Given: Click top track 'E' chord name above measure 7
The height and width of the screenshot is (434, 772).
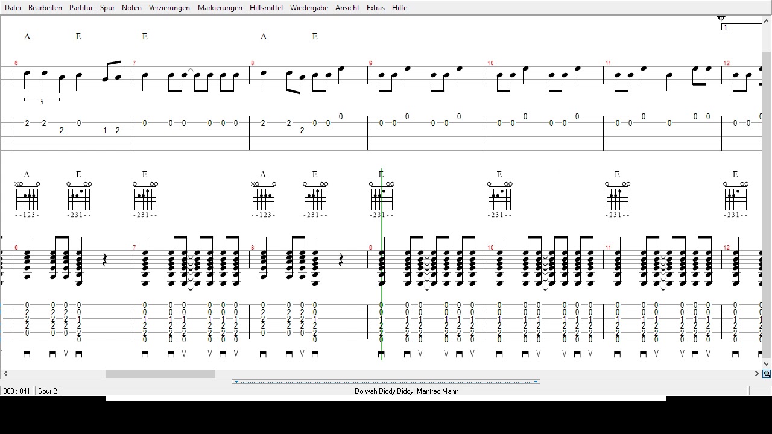Looking at the screenshot, I should point(145,36).
